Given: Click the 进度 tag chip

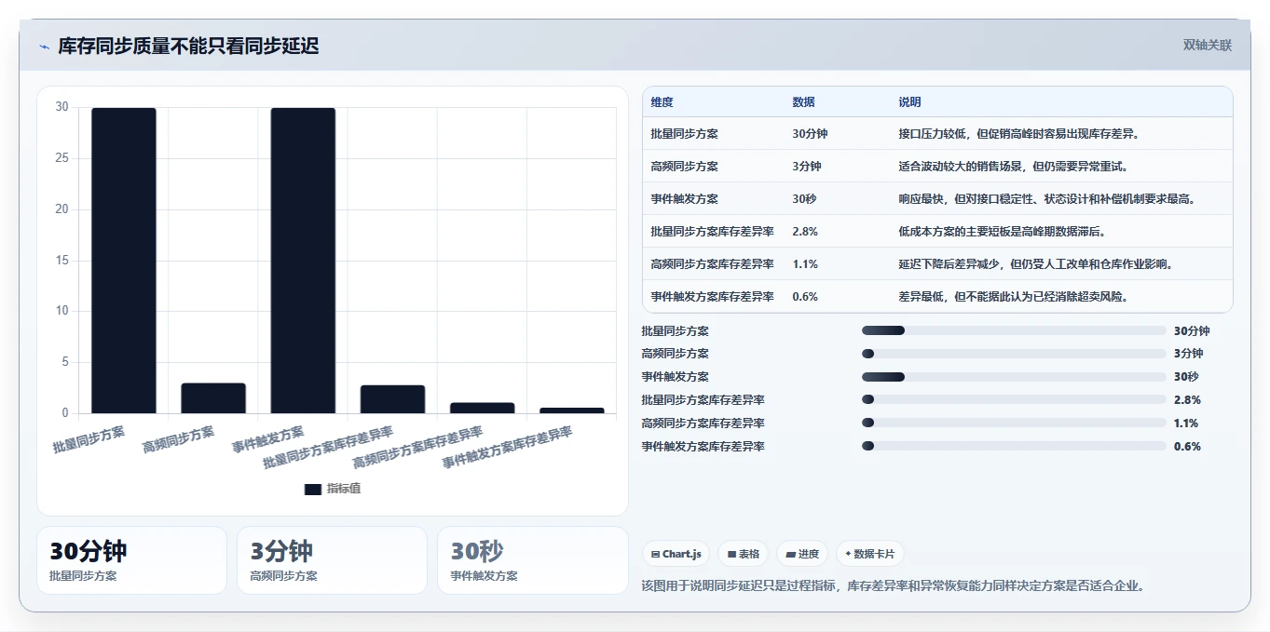Looking at the screenshot, I should tap(802, 554).
